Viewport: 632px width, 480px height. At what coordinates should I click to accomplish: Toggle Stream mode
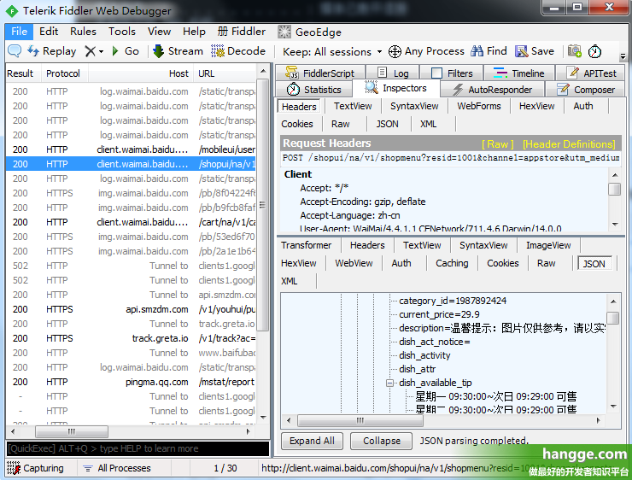coord(178,51)
